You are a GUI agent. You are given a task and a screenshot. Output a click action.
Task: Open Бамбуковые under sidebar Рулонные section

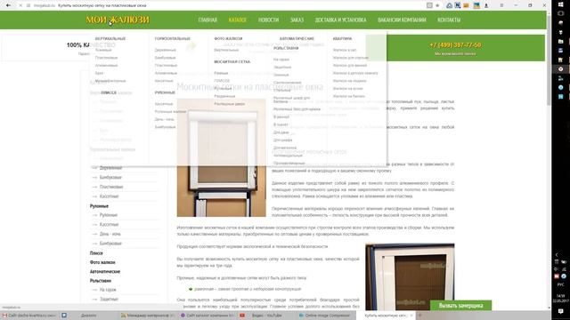point(110,244)
